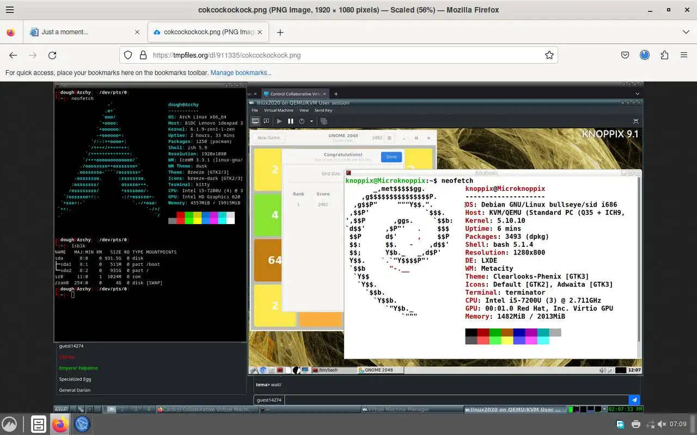Click the Control Collaborative Virtual Machines tab

pyautogui.click(x=295, y=94)
